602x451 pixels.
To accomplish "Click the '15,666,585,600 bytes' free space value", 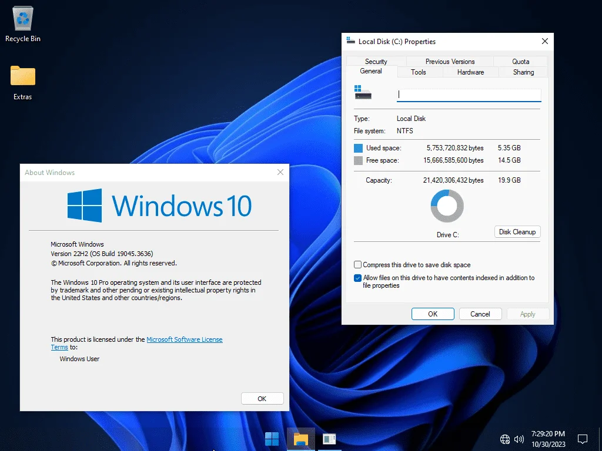I will pos(453,160).
